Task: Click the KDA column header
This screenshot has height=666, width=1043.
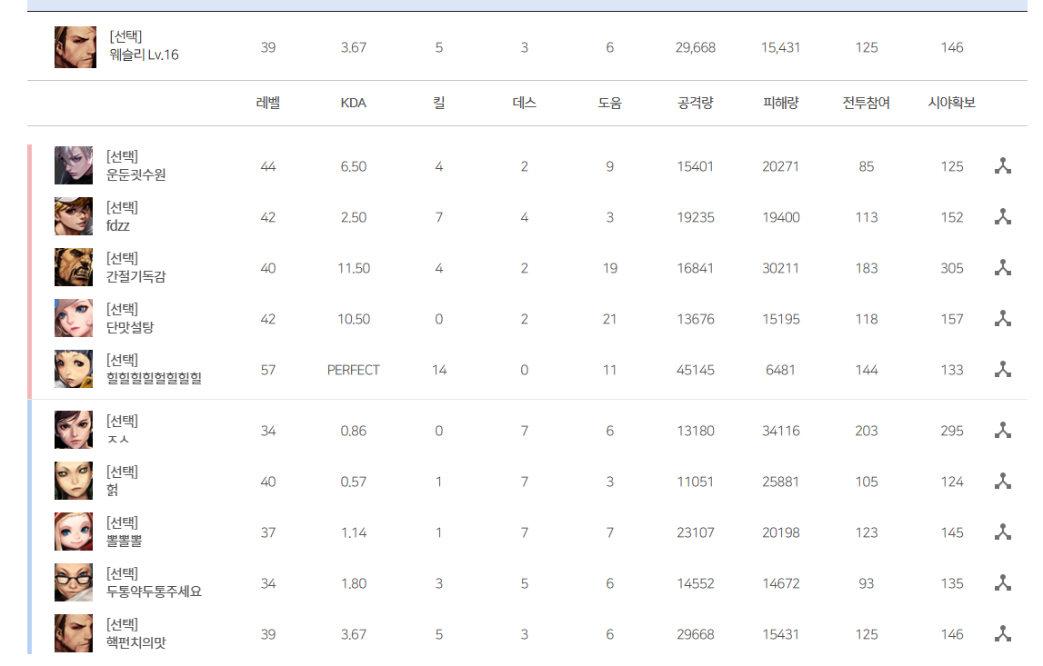Action: click(x=353, y=103)
